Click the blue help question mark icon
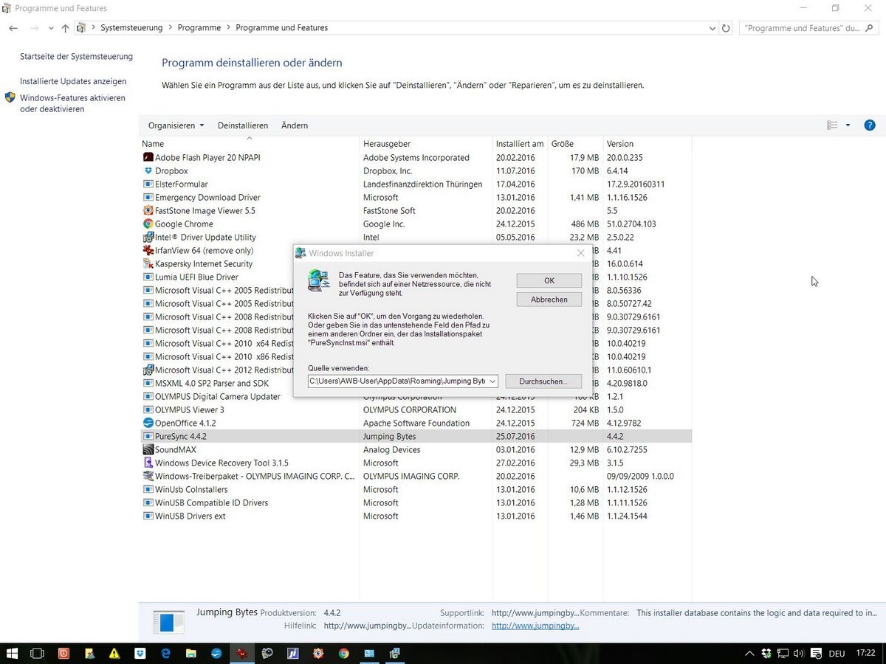 click(x=869, y=125)
